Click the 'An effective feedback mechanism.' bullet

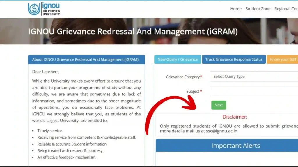[x=67, y=157]
